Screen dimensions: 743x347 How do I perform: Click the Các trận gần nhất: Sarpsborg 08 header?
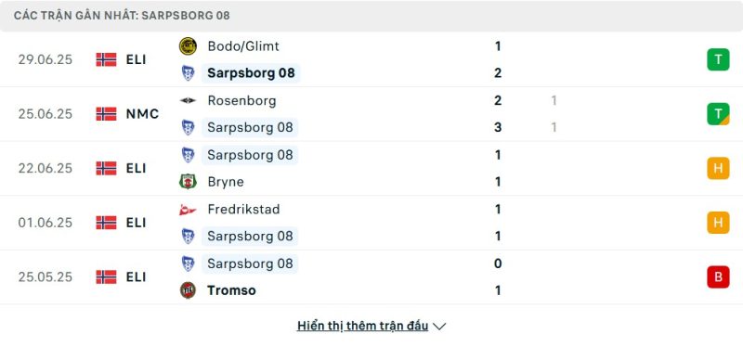(x=122, y=15)
